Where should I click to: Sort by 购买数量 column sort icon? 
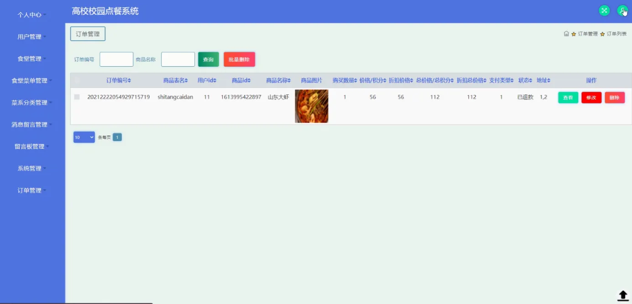point(356,81)
